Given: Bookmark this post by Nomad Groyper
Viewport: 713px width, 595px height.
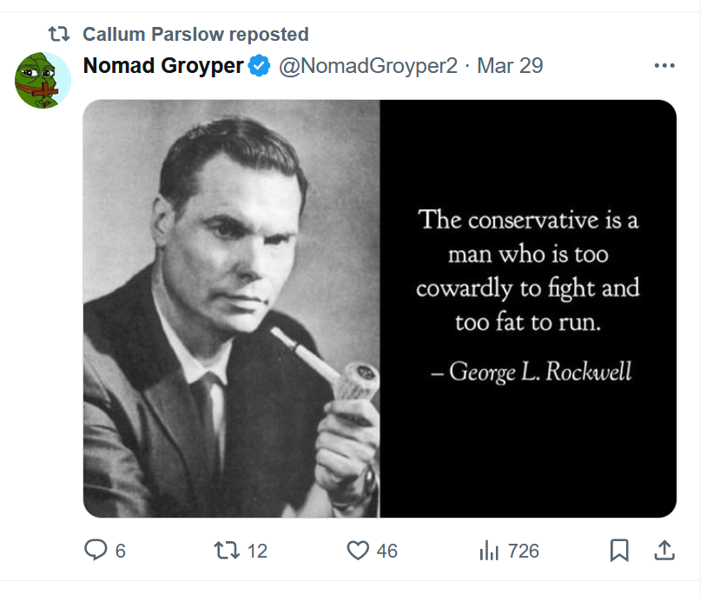Looking at the screenshot, I should point(619,551).
